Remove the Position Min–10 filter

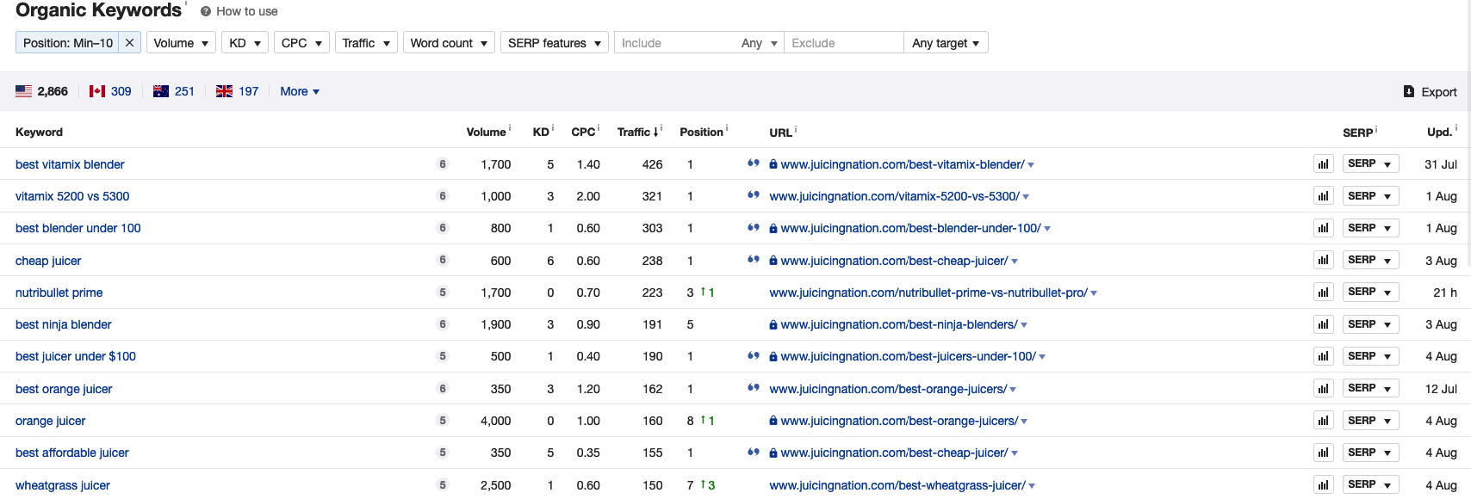click(129, 43)
